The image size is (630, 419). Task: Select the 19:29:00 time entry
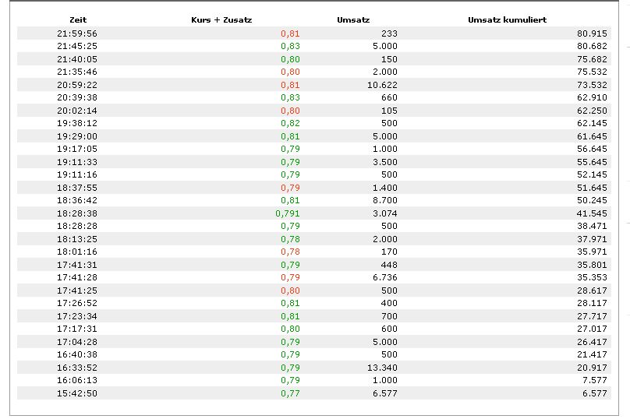click(77, 136)
